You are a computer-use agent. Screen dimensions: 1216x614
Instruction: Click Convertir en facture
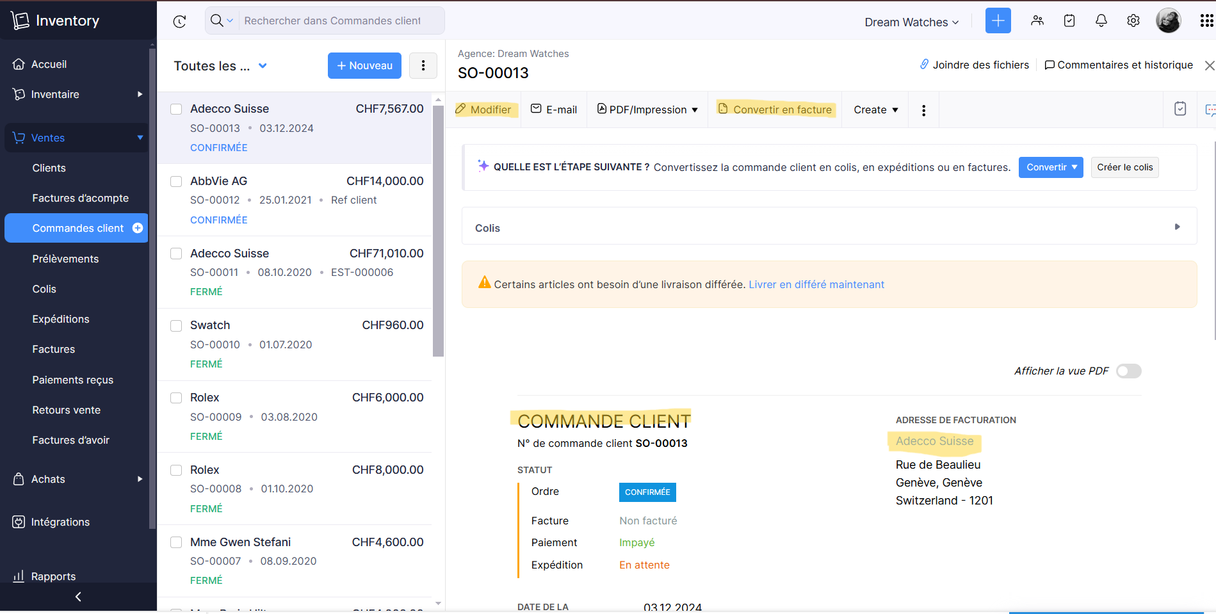[x=775, y=109]
